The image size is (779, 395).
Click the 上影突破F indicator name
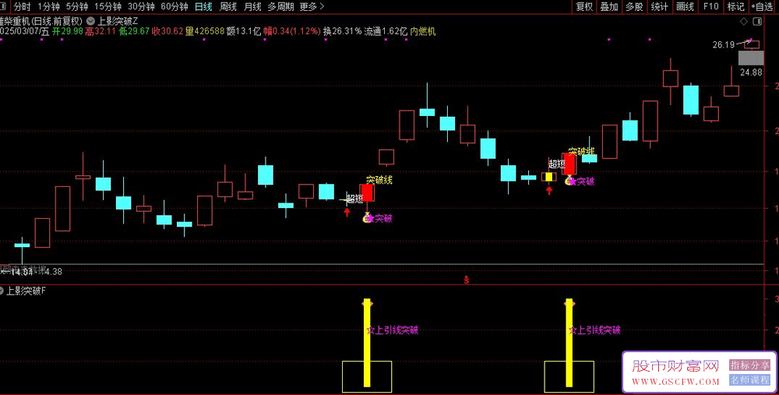click(26, 291)
